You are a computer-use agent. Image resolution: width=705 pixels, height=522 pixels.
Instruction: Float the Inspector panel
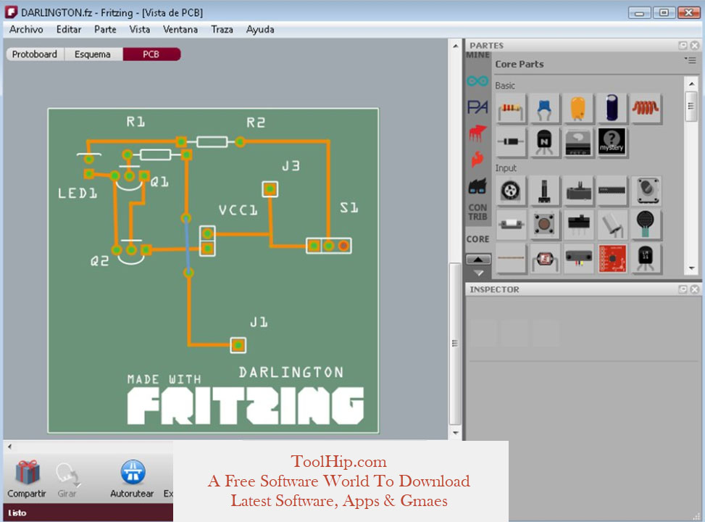coord(683,289)
